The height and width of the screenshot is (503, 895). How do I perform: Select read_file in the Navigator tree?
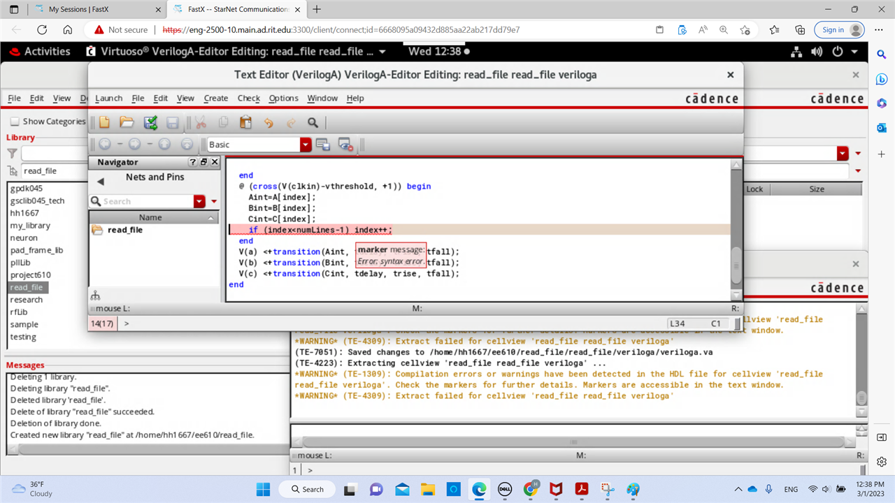click(x=124, y=230)
